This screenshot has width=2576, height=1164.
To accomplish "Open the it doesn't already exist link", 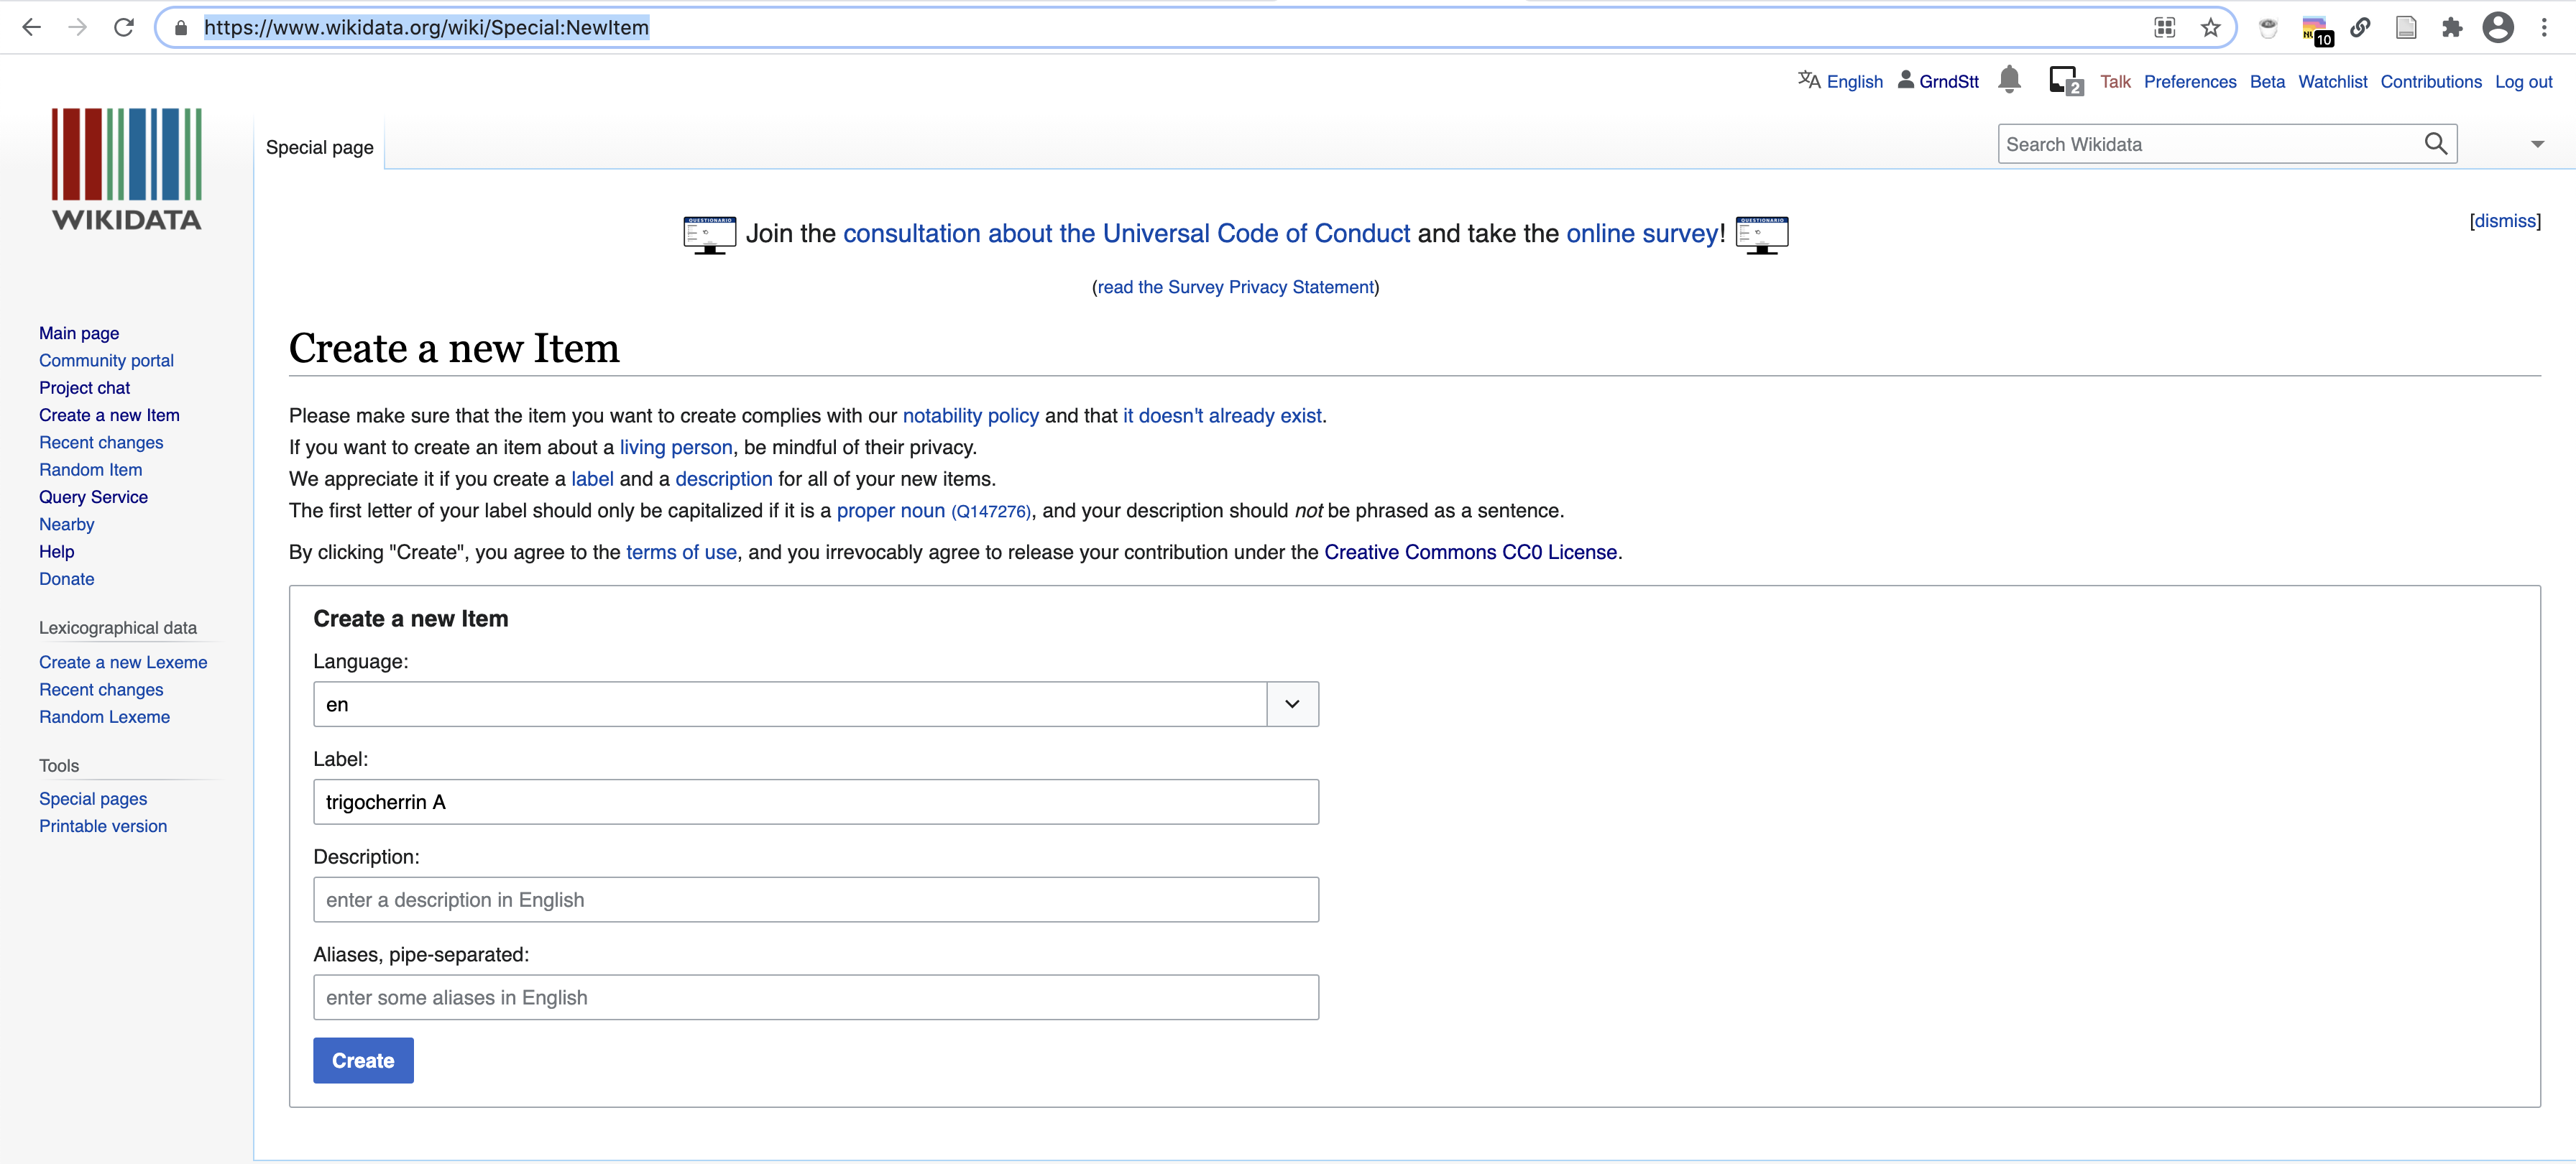I will pos(1222,416).
